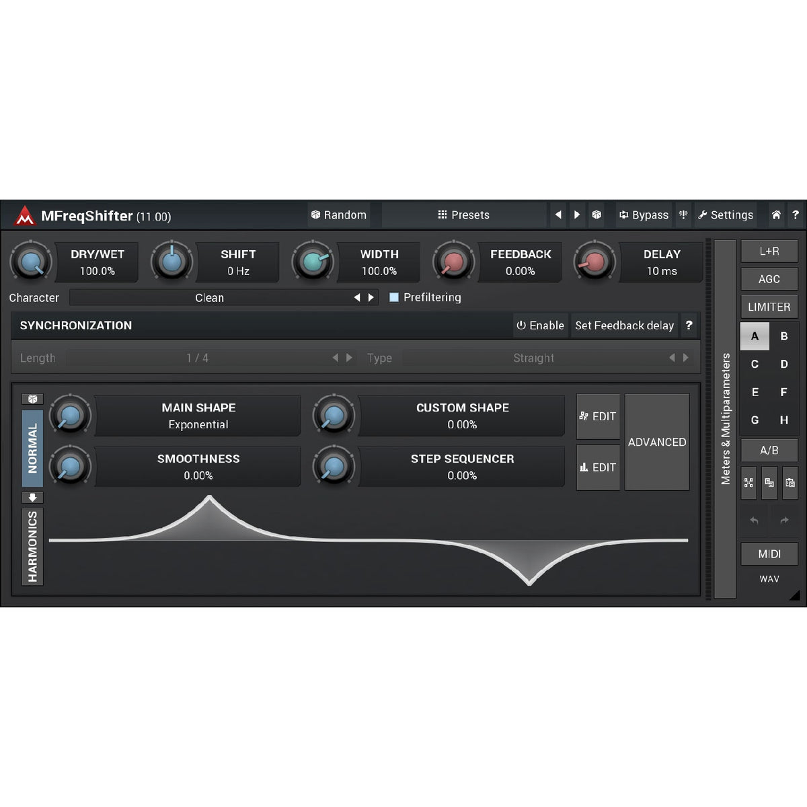Viewport: 807px width, 807px height.
Task: Enable the Prefiltering checkbox
Action: (394, 297)
